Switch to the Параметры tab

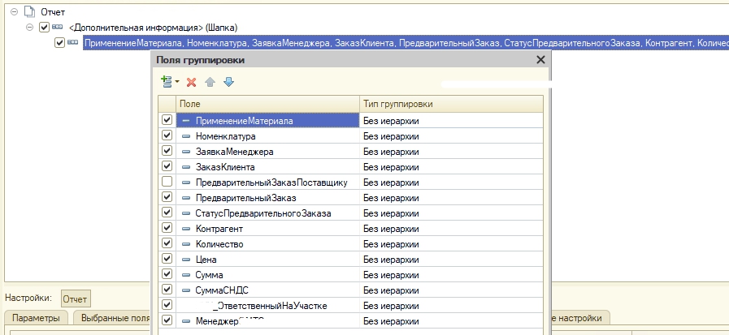click(37, 319)
